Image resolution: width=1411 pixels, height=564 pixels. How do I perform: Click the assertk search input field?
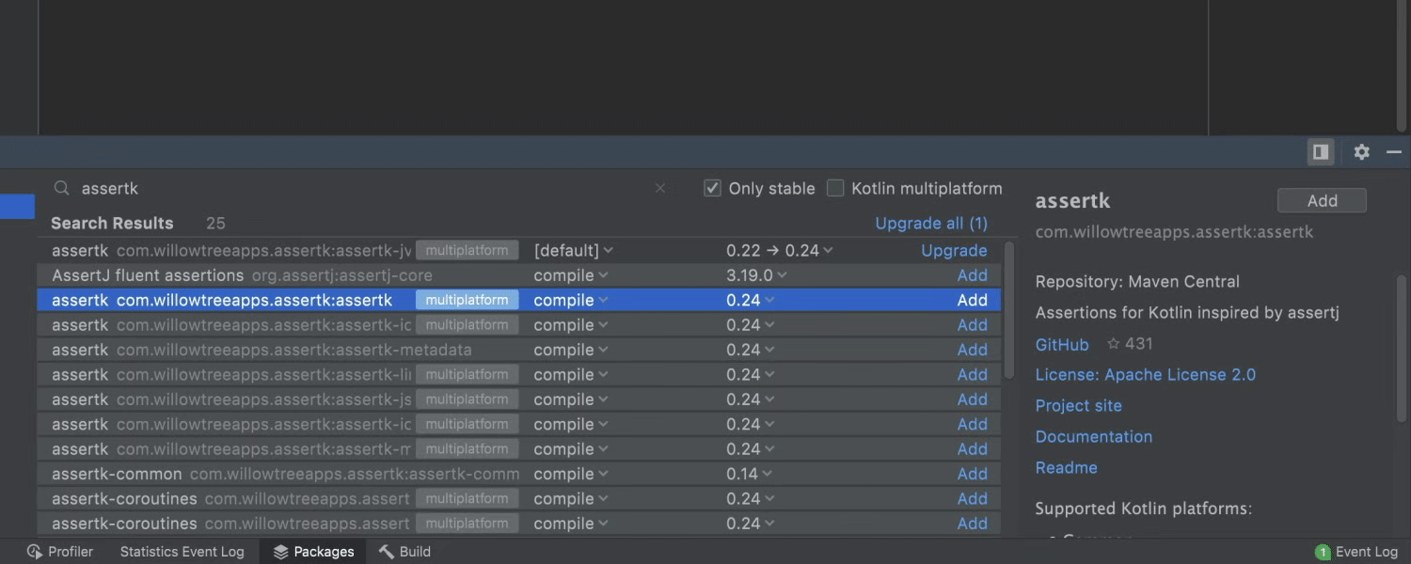click(x=357, y=188)
